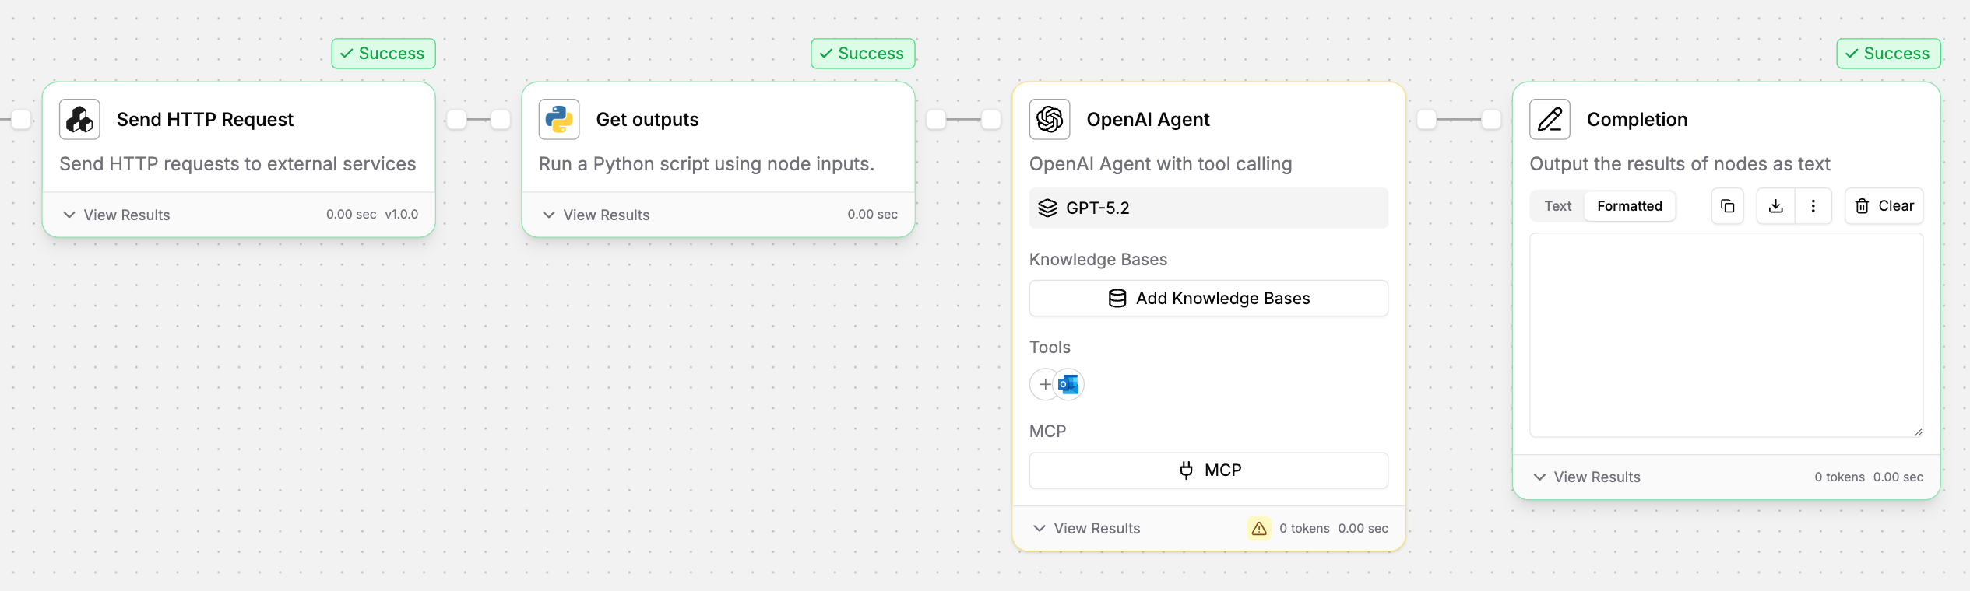Click the Add Knowledge Bases button

1208,299
